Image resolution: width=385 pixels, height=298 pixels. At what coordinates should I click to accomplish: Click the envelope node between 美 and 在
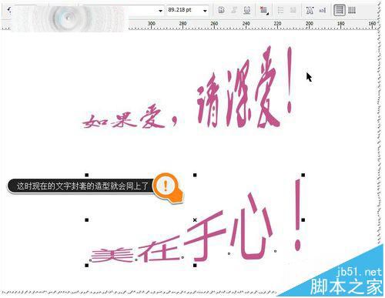tap(136, 259)
